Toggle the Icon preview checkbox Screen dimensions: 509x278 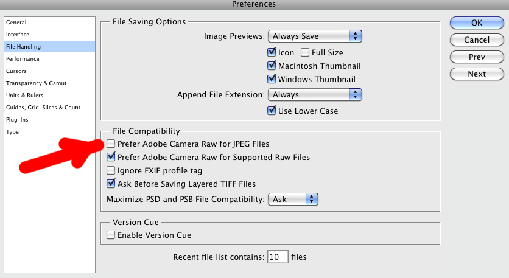(x=272, y=52)
